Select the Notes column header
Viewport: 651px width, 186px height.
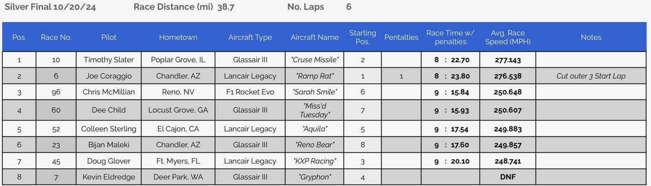click(x=591, y=37)
